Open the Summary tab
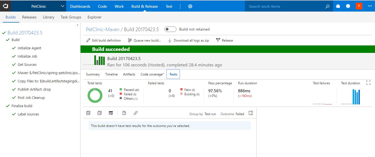Viewport: 375px width, 157px height. click(93, 74)
